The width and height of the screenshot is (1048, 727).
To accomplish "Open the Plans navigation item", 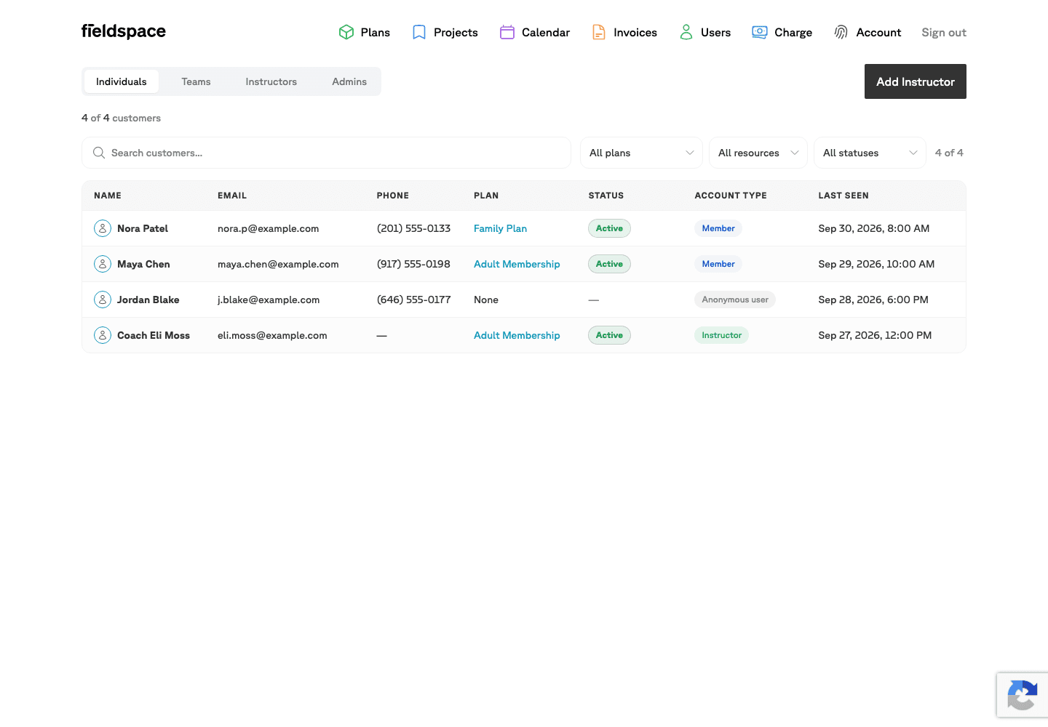I will click(x=365, y=32).
